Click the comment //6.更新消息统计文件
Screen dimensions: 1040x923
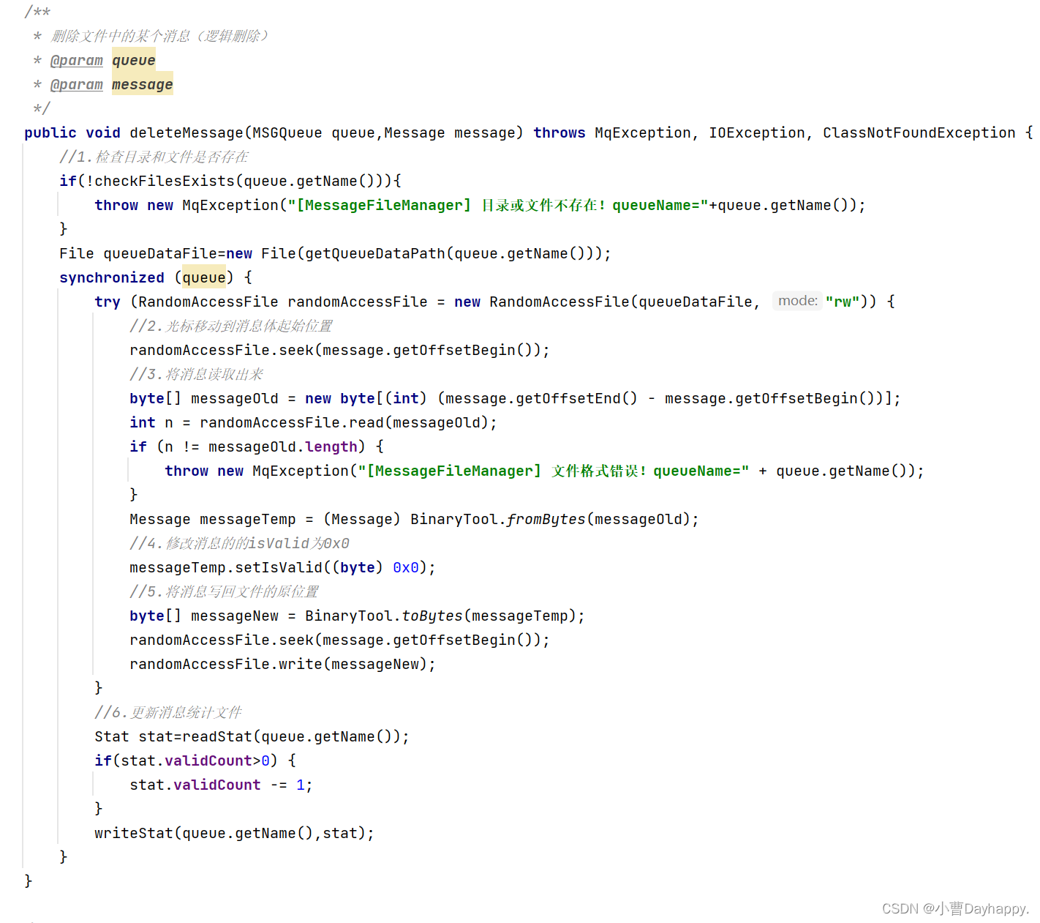pyautogui.click(x=168, y=712)
